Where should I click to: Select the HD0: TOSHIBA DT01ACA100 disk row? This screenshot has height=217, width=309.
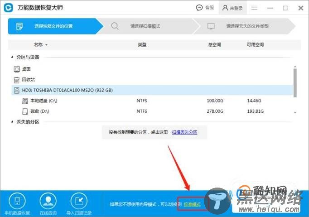152,90
